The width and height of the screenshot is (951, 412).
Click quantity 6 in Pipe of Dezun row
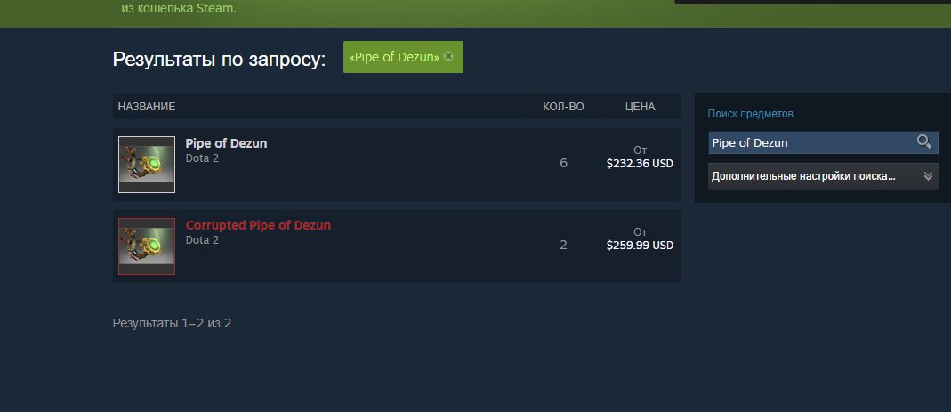tap(563, 164)
